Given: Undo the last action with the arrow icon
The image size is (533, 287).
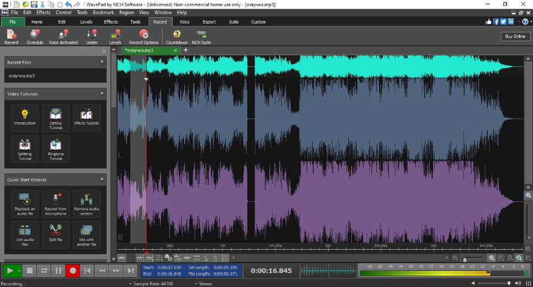Looking at the screenshot, I should pyautogui.click(x=68, y=4).
